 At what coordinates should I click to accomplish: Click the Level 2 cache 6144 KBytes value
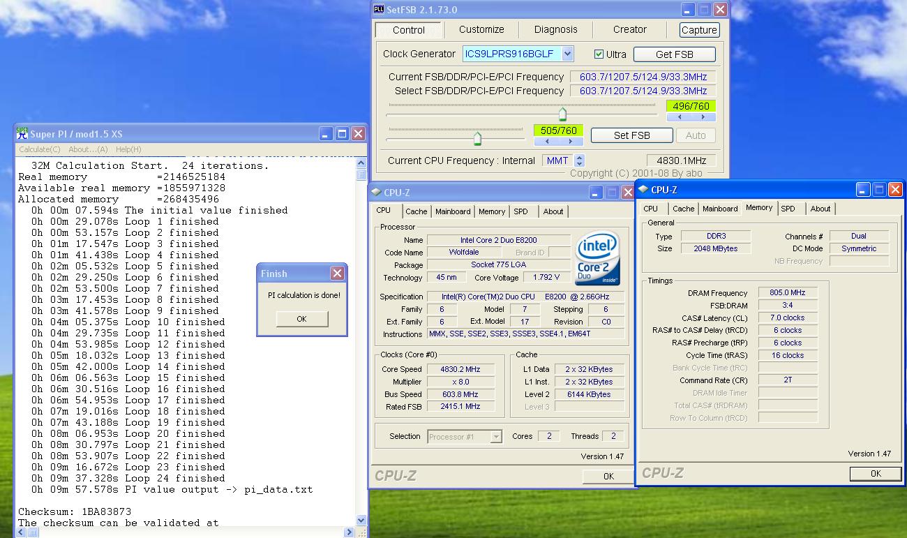point(589,394)
